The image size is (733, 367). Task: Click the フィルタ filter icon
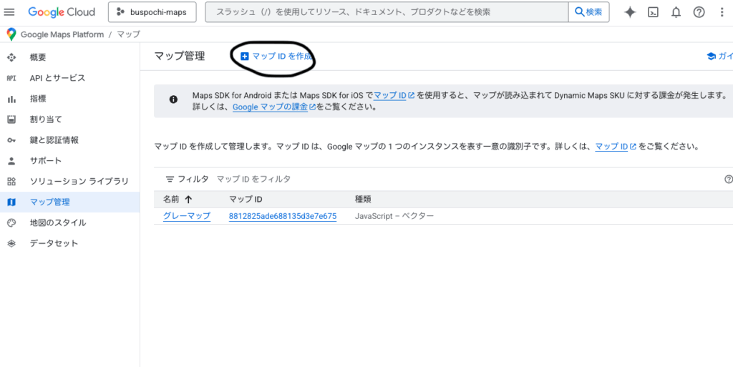[x=170, y=180]
